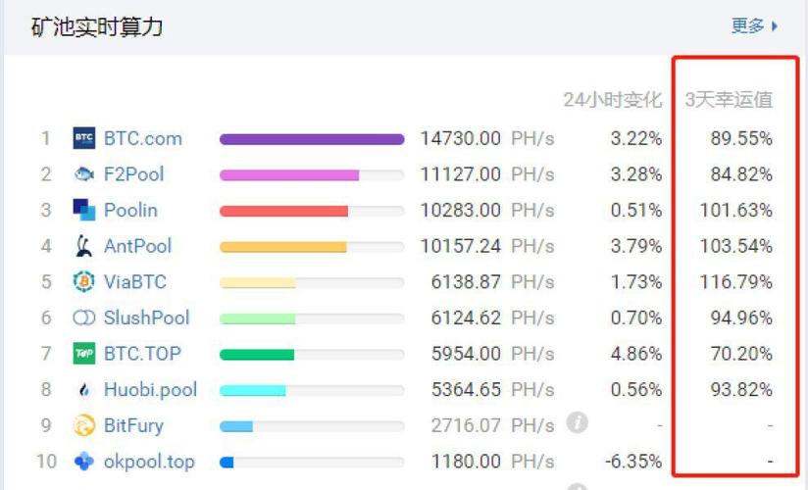Image resolution: width=808 pixels, height=490 pixels.
Task: Open the SlushPool pool link
Action: [x=147, y=318]
